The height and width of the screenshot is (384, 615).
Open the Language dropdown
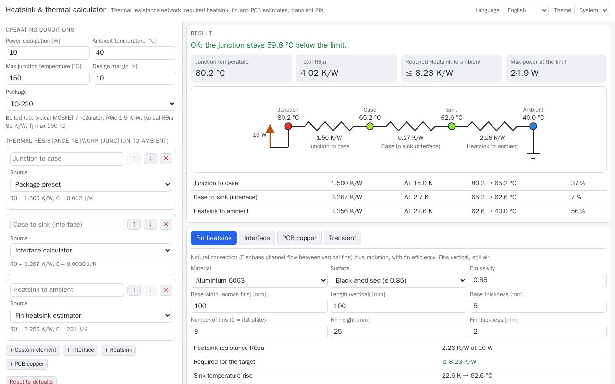click(526, 10)
